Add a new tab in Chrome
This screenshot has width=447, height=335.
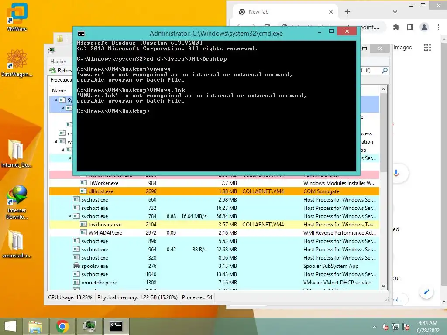pyautogui.click(x=347, y=12)
